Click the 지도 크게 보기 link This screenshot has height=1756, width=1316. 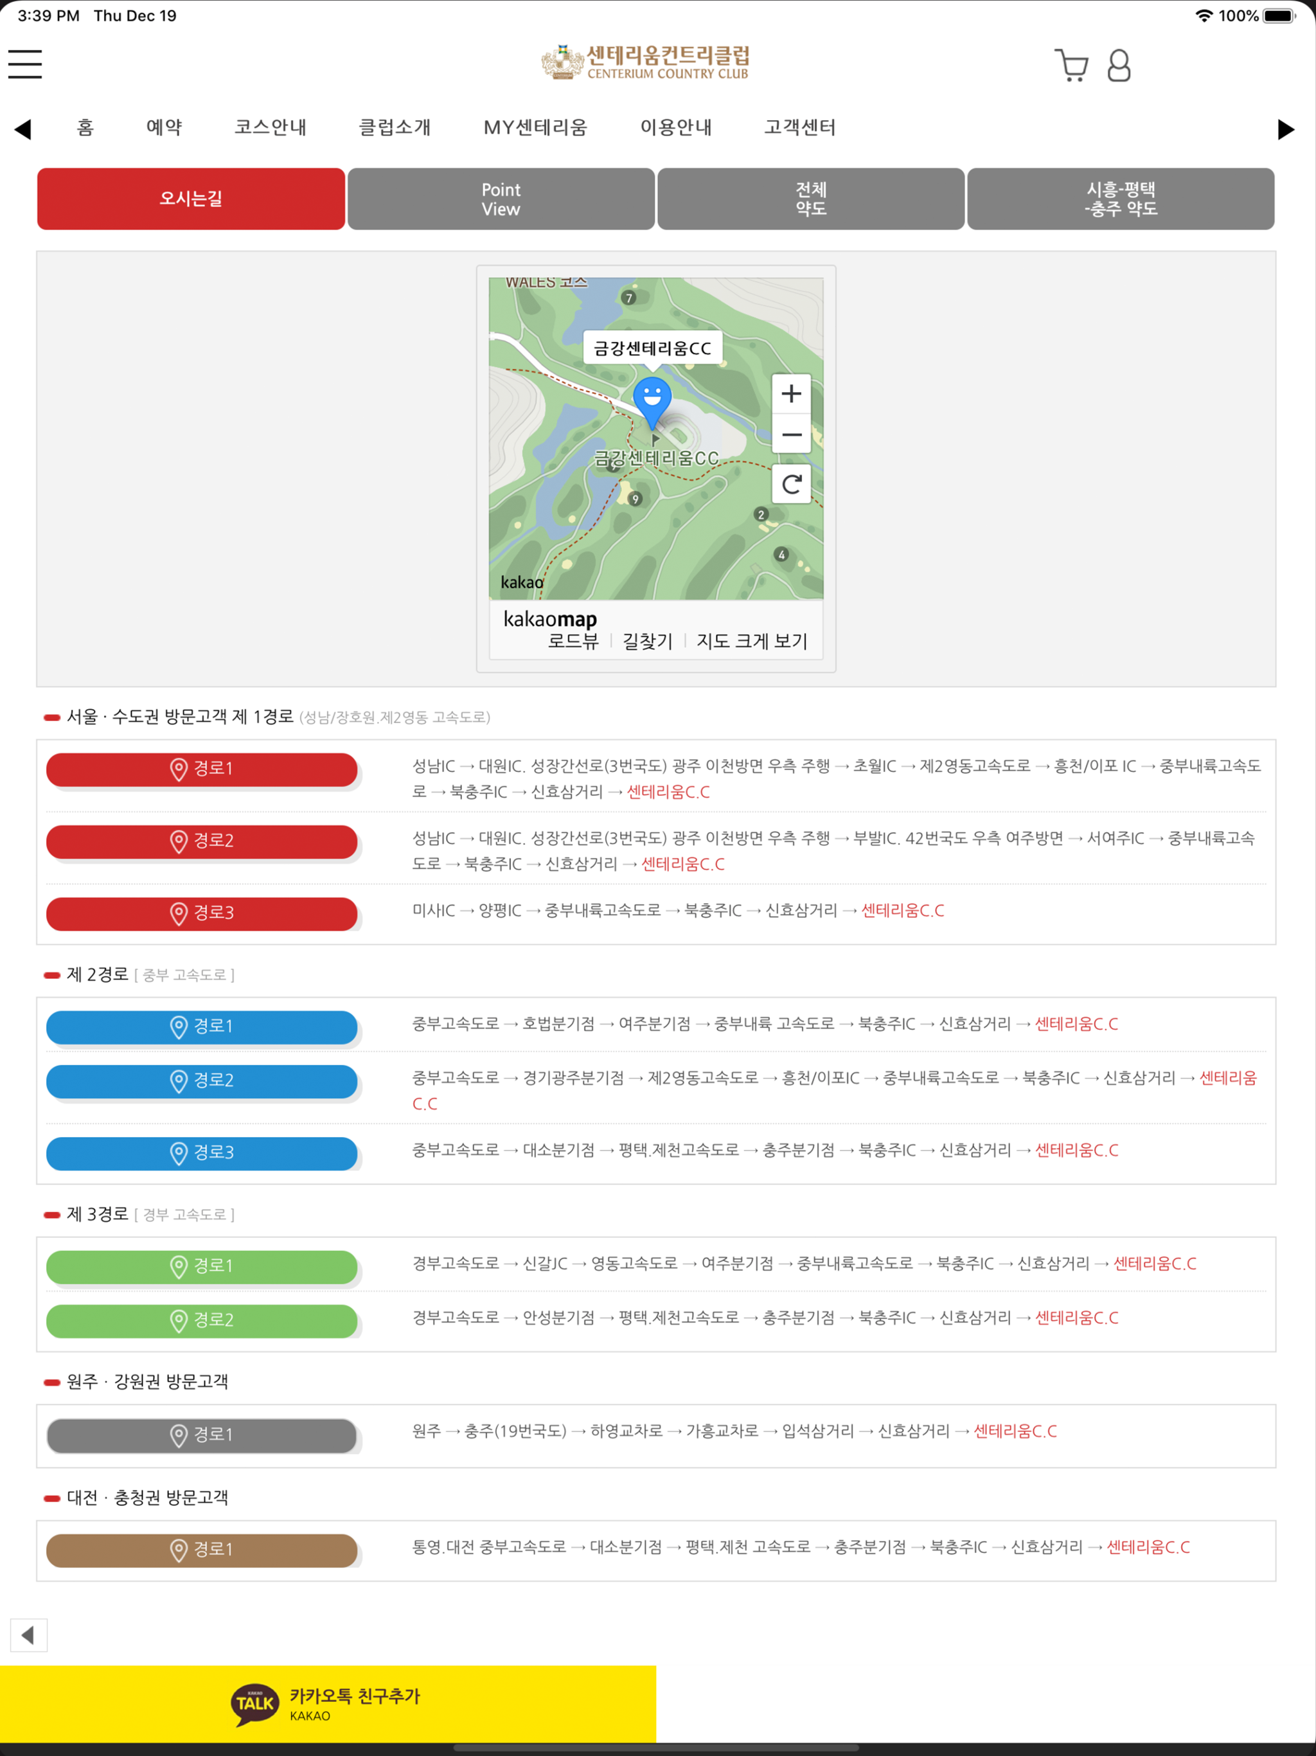[x=751, y=641]
